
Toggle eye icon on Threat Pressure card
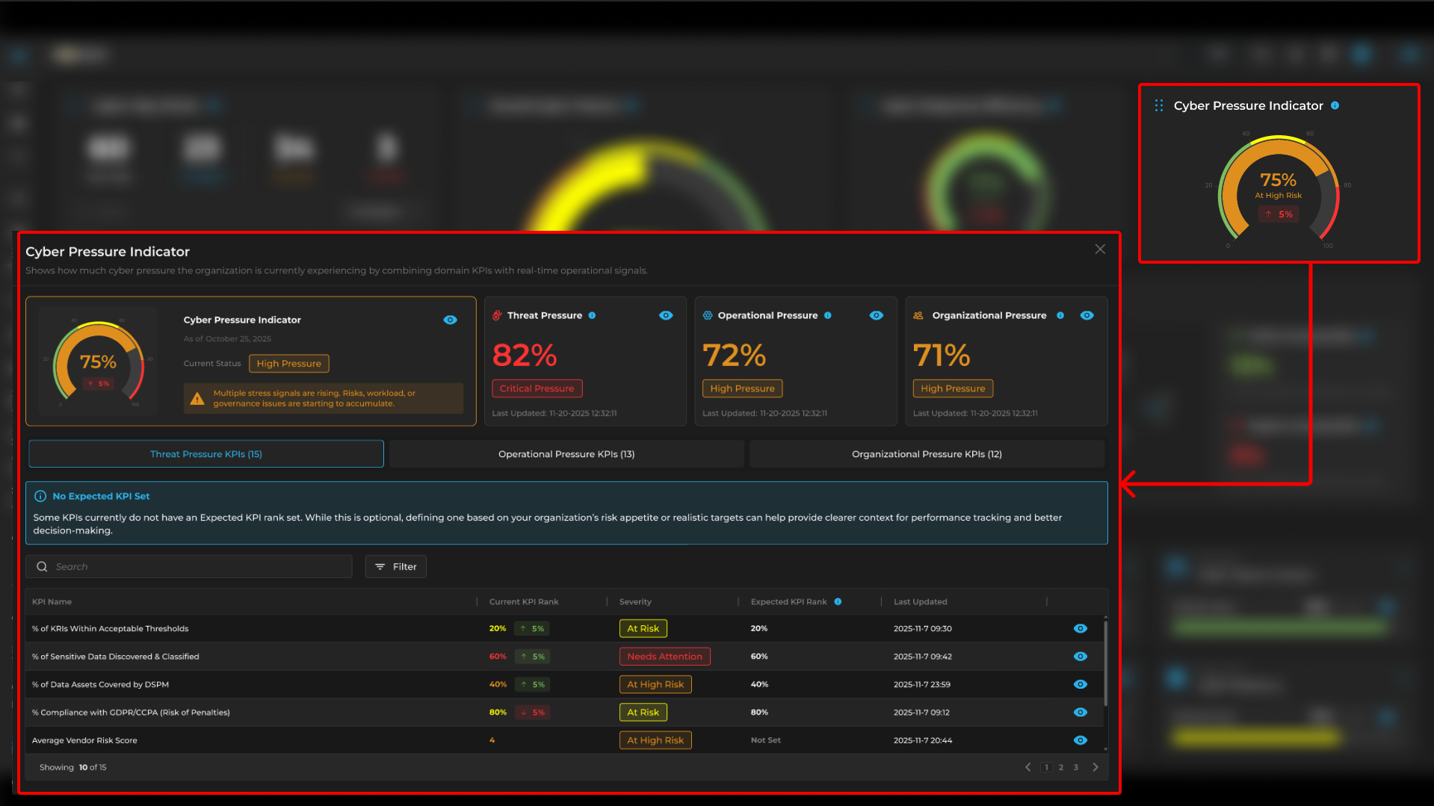tap(666, 315)
